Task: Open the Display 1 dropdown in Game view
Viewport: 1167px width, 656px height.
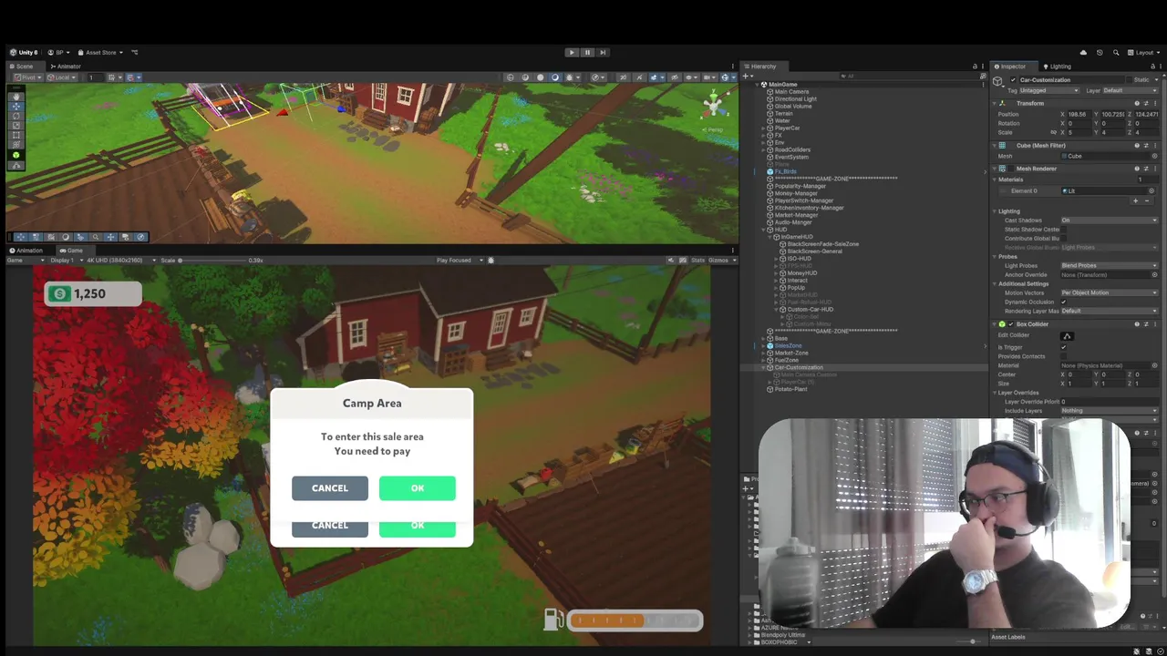Action: point(65,261)
